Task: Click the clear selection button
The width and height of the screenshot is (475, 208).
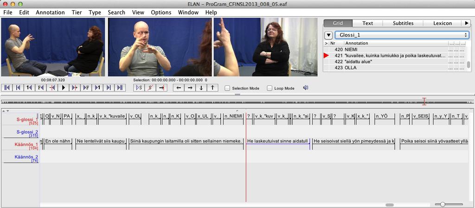Action: (150, 88)
